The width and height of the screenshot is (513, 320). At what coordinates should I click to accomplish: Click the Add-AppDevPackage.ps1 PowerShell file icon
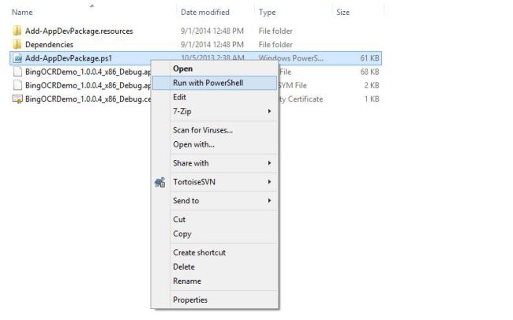click(17, 58)
